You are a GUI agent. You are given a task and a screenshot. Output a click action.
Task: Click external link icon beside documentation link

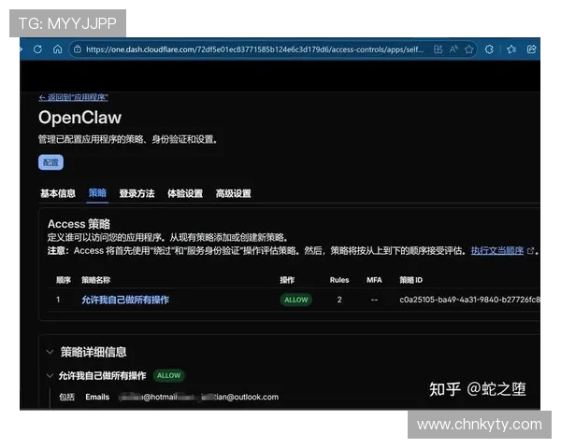tap(530, 251)
